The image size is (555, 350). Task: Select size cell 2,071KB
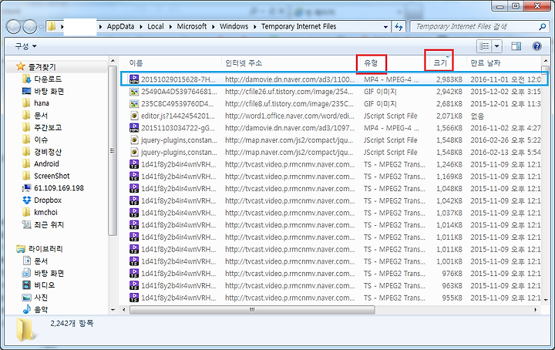tap(449, 116)
